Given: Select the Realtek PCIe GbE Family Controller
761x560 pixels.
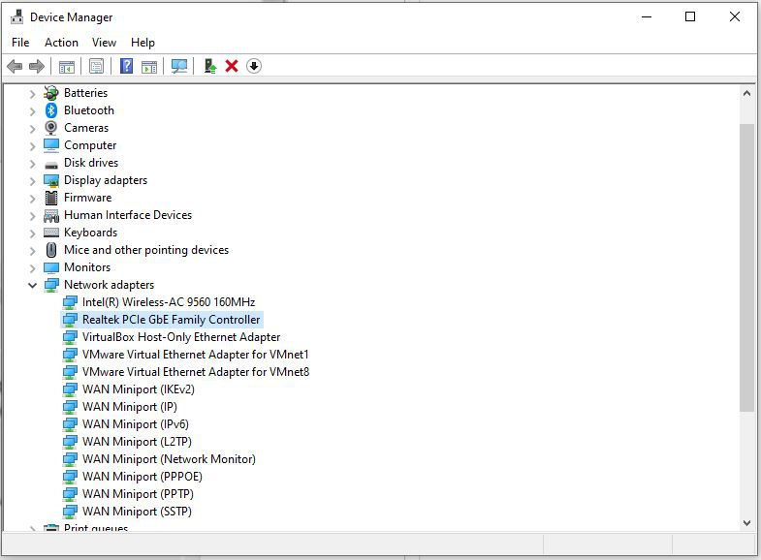Looking at the screenshot, I should coord(171,320).
